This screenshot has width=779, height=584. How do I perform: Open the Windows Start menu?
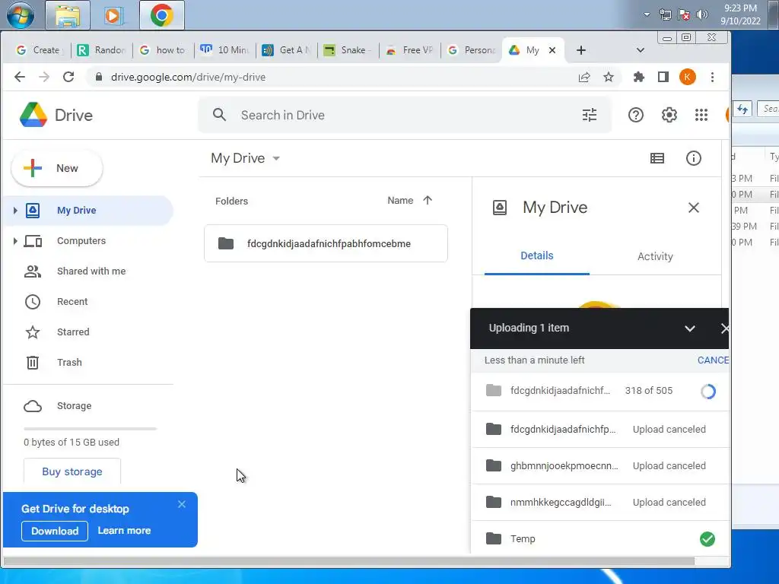tap(21, 15)
